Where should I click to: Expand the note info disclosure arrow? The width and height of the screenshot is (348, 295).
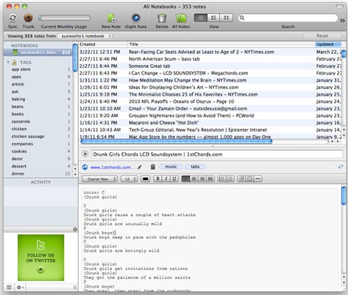(85, 154)
